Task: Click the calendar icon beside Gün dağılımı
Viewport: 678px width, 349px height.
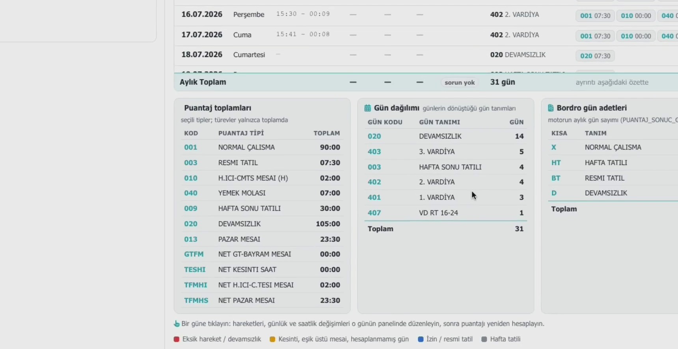Action: coord(367,108)
